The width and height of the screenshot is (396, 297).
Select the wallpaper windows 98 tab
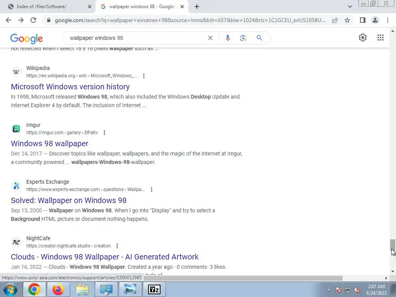142,7
